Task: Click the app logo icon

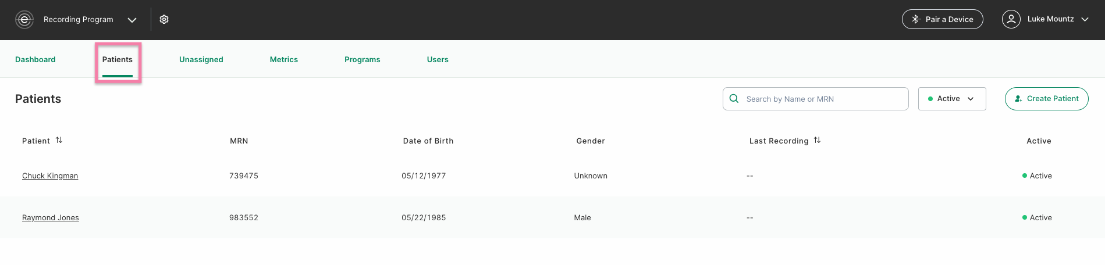Action: click(24, 20)
